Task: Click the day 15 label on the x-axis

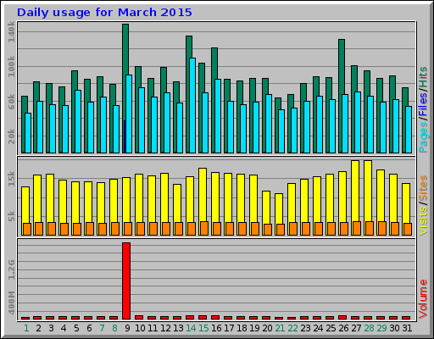Action: pos(203,328)
